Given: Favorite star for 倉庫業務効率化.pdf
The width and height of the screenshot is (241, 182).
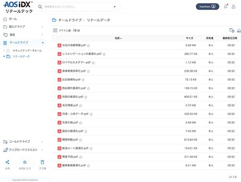Looking at the screenshot, I should (88, 71).
